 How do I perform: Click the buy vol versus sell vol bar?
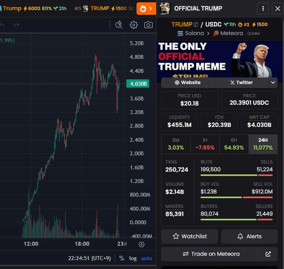[236, 197]
